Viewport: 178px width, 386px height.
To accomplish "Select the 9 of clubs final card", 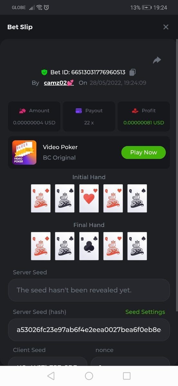I will tap(89, 246).
